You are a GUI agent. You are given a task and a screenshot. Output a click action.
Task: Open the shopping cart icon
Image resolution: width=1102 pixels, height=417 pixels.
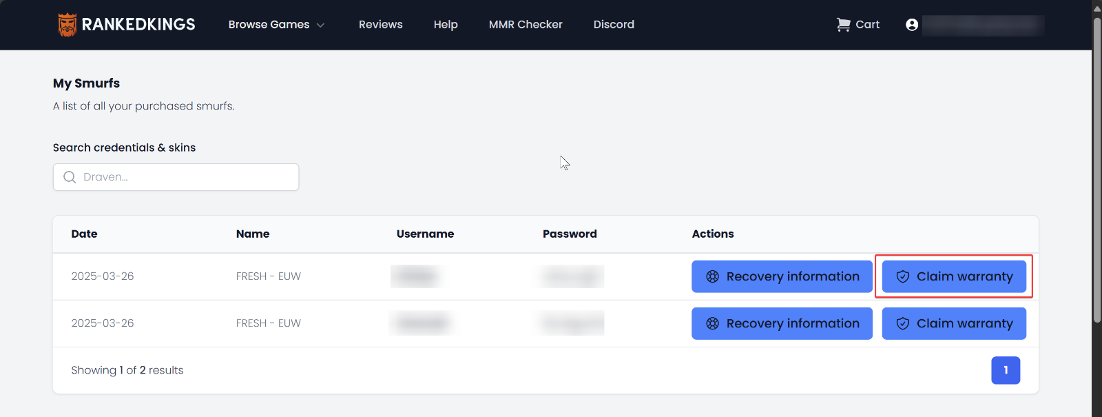coord(843,25)
